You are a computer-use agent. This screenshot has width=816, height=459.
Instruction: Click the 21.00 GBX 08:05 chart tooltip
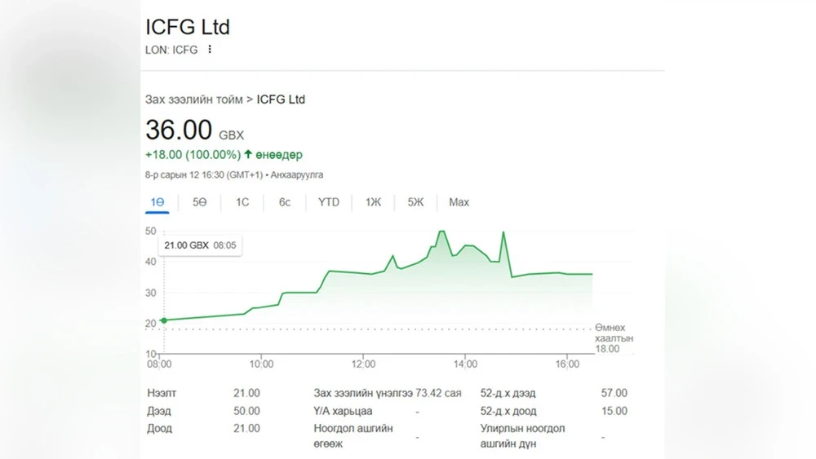pos(200,245)
